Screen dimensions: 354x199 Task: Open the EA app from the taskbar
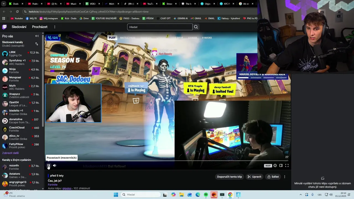214,195
